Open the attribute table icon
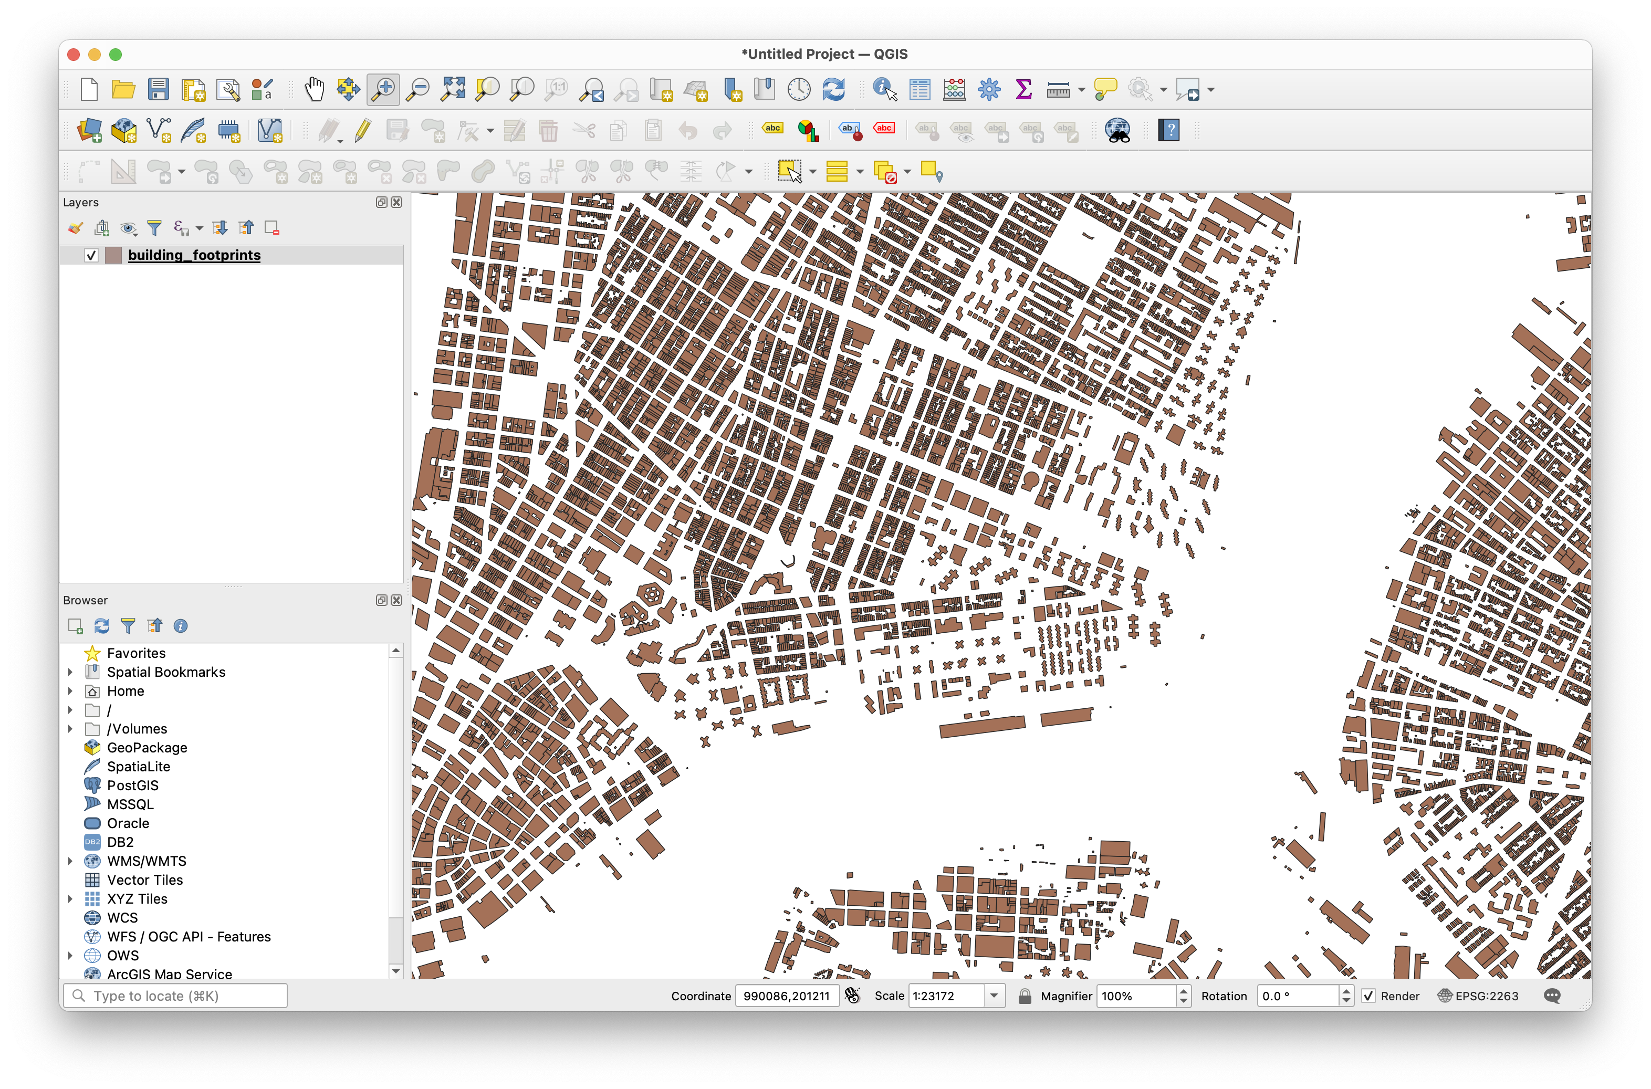Image resolution: width=1651 pixels, height=1089 pixels. coord(919,90)
